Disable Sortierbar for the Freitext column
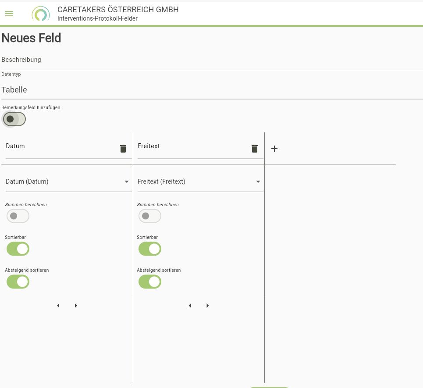The width and height of the screenshot is (423, 388). [x=150, y=249]
